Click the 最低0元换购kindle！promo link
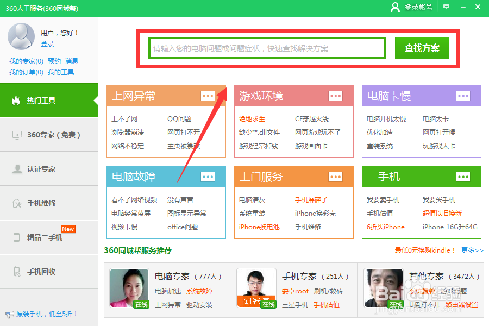Image resolution: width=489 pixels, height=326 pixels. (425, 250)
